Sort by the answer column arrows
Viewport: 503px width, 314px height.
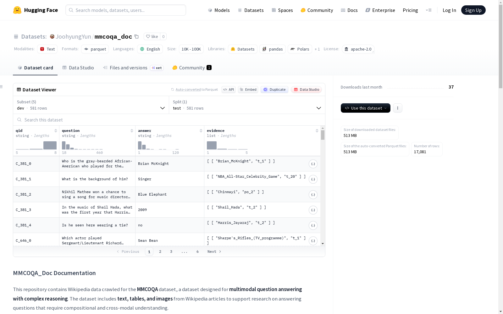point(201,131)
